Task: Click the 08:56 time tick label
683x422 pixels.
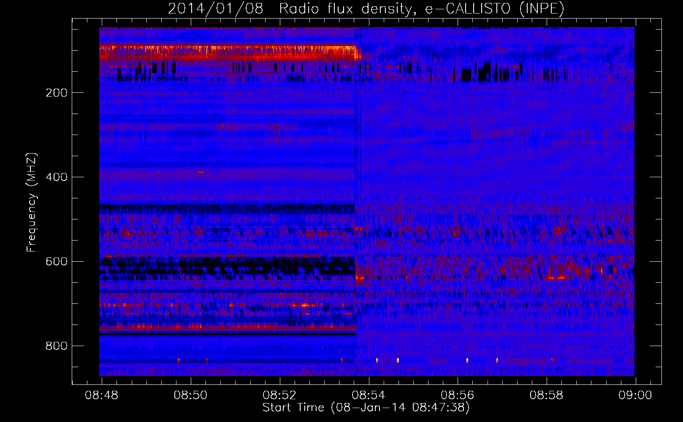Action: point(458,395)
